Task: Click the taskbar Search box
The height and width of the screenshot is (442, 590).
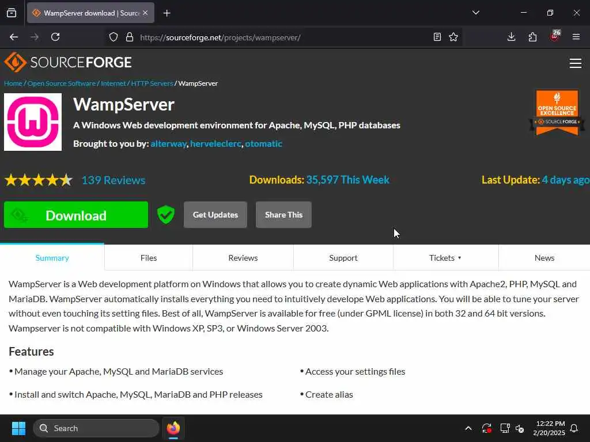Action: (96, 428)
